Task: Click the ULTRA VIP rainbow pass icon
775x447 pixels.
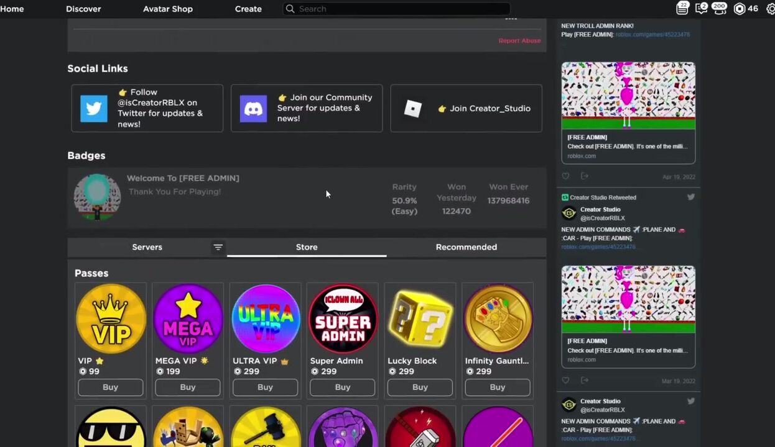Action: click(266, 318)
